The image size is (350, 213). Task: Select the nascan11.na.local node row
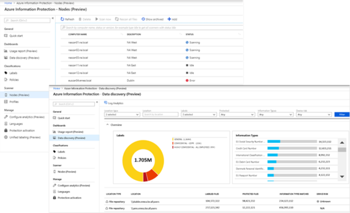coord(152,65)
